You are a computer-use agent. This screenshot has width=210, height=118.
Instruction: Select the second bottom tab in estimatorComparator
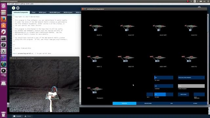[148, 103]
